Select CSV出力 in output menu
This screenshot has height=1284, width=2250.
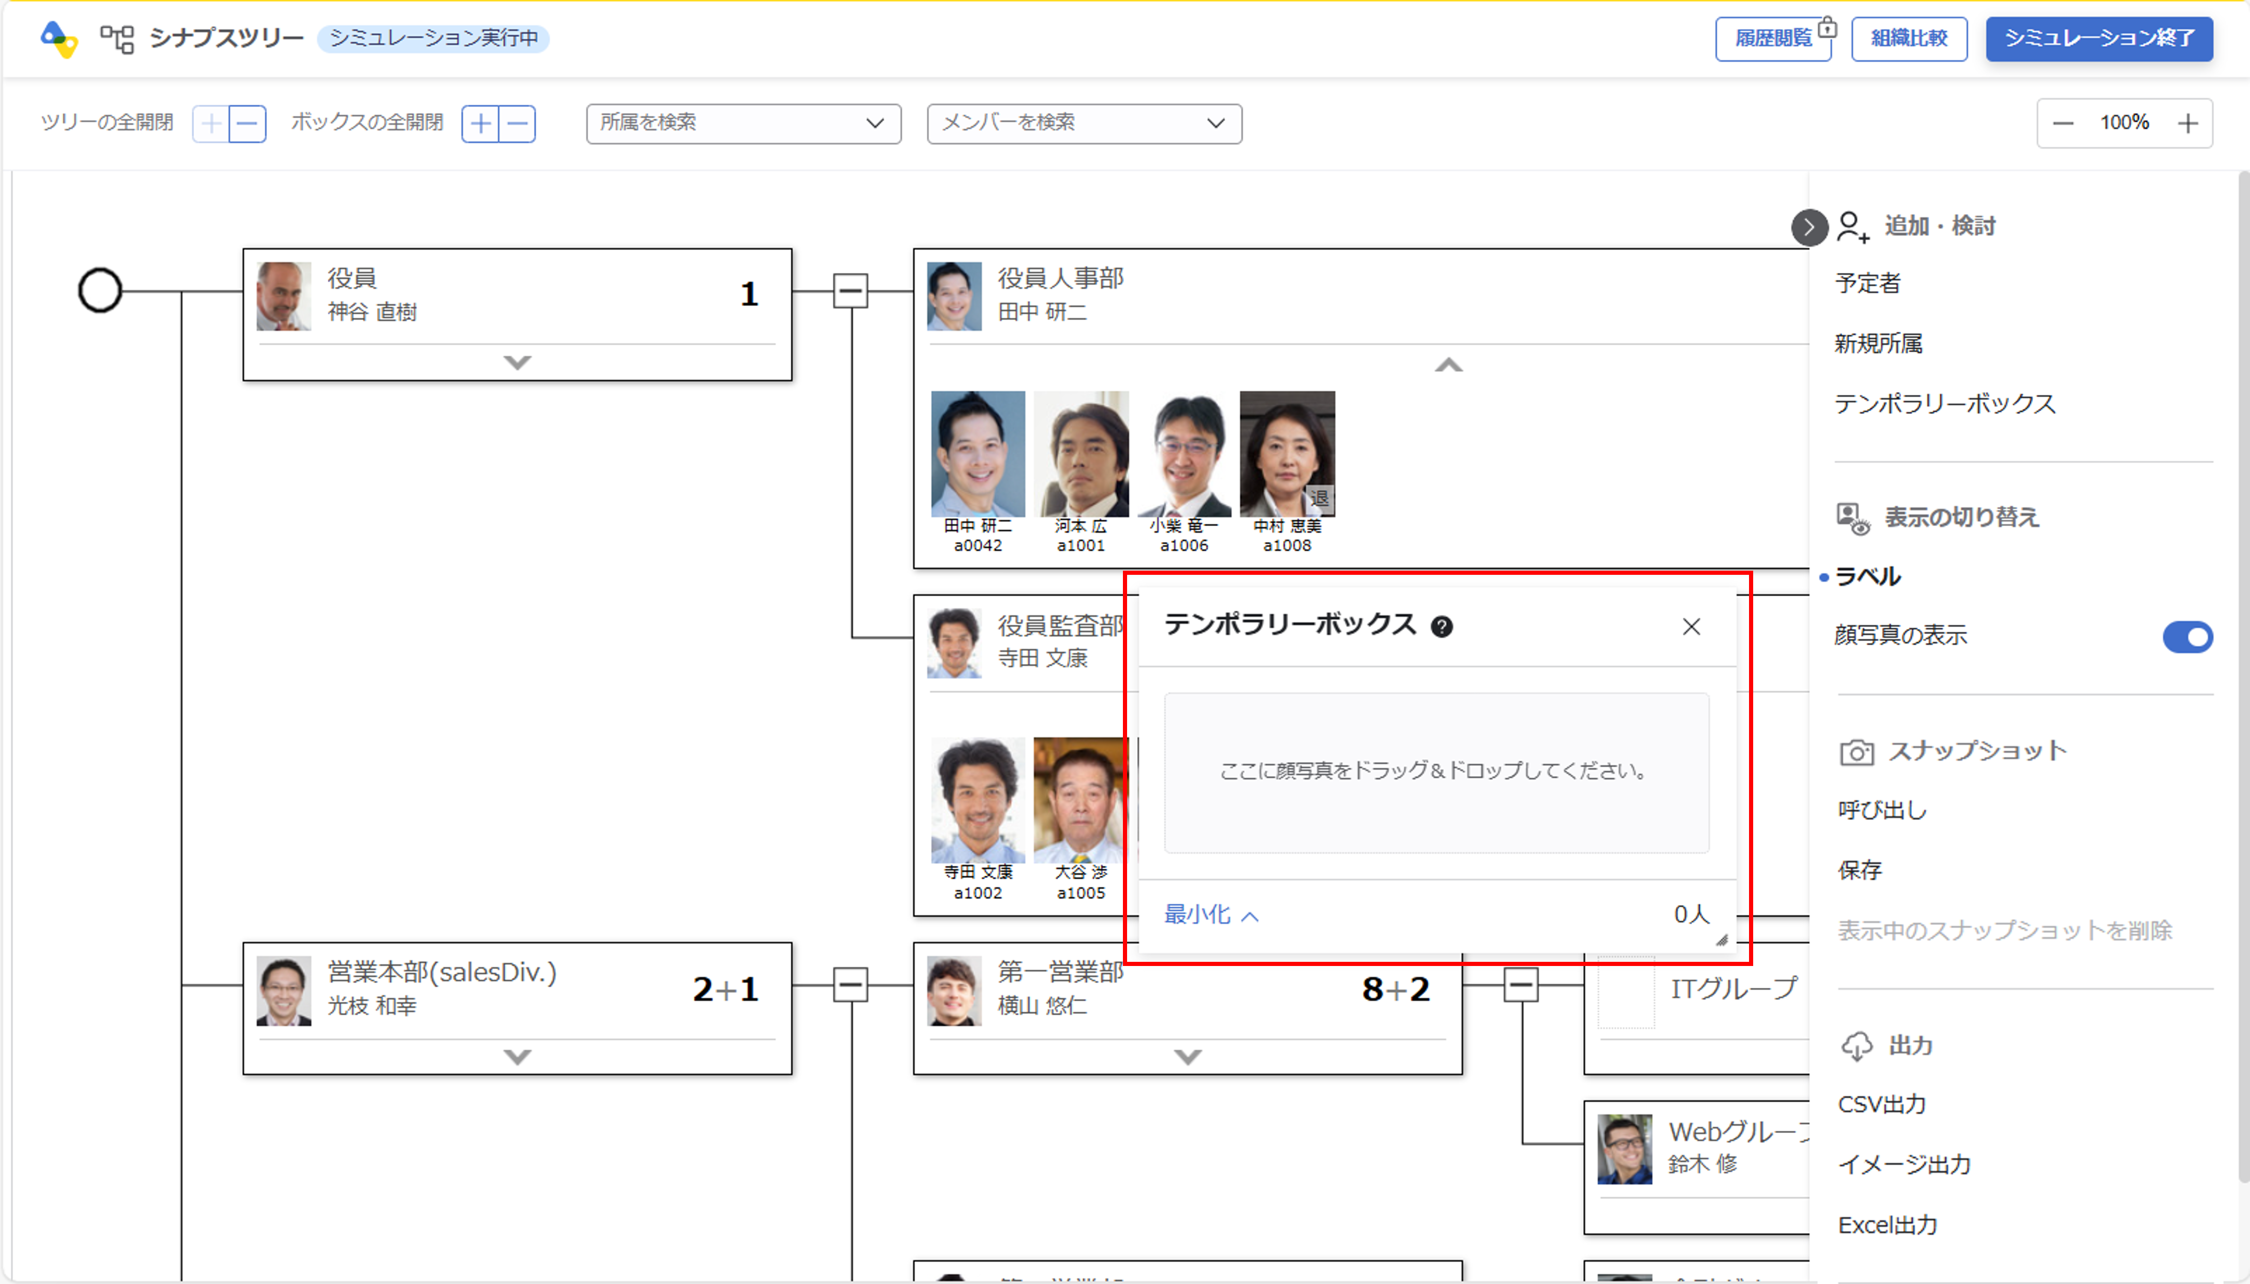(1881, 1104)
